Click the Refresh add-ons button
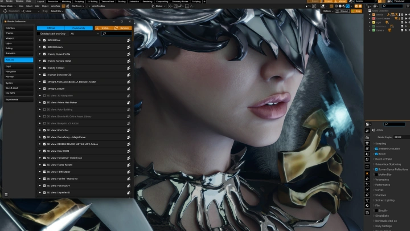The height and width of the screenshot is (231, 410). (x=122, y=28)
